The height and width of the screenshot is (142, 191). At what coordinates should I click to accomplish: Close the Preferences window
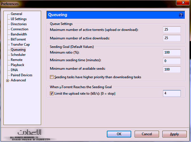(x=182, y=4)
